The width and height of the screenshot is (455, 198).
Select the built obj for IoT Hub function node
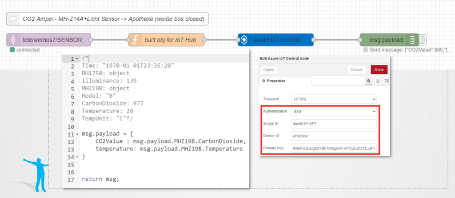click(x=166, y=40)
